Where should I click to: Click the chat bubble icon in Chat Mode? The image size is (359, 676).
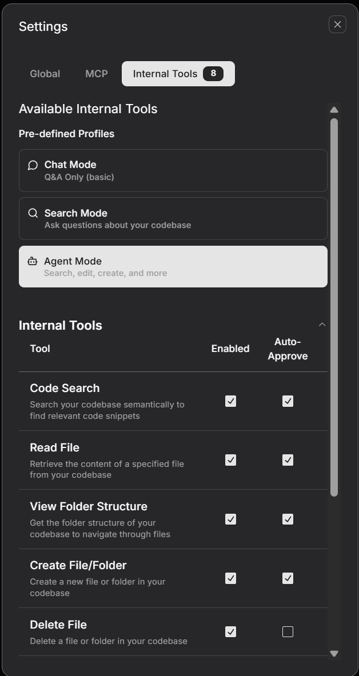[33, 165]
